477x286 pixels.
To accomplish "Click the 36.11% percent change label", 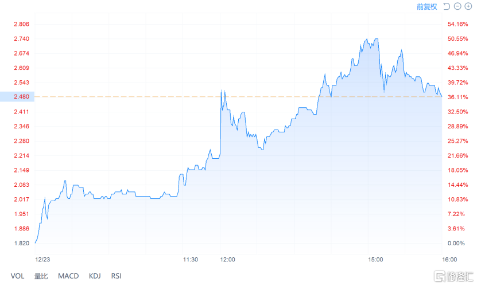I will click(458, 97).
